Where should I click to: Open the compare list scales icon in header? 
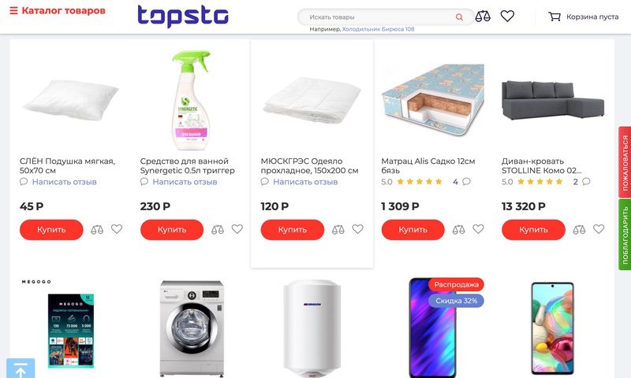coord(483,17)
